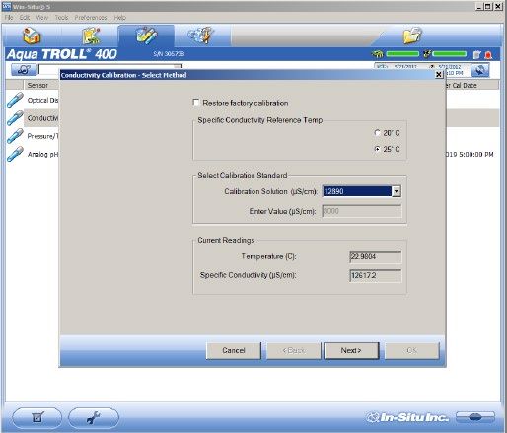
Task: Select the Analog pH sensor probe icon
Action: [15, 154]
